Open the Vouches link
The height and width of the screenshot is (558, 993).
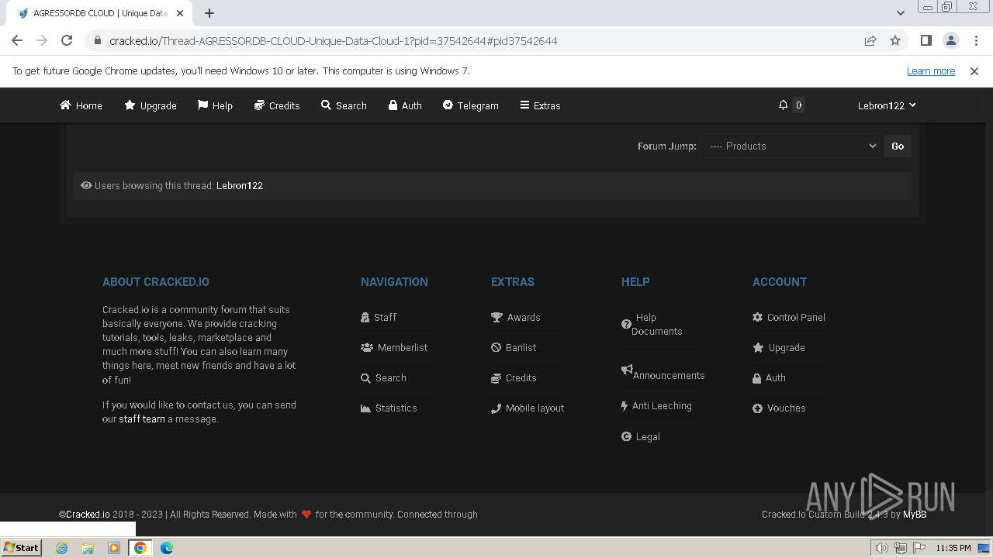(x=779, y=408)
